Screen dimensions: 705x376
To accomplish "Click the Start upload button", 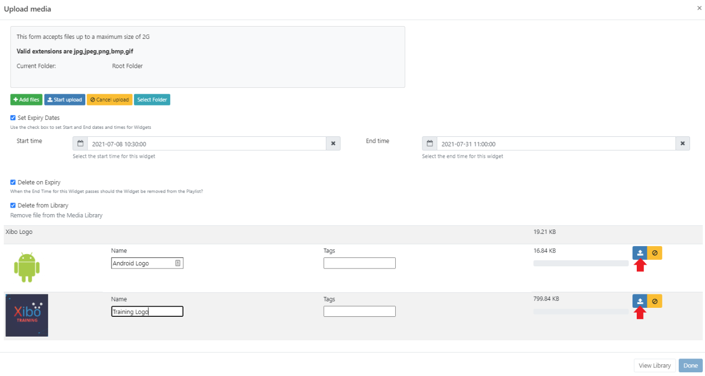I will tap(64, 100).
